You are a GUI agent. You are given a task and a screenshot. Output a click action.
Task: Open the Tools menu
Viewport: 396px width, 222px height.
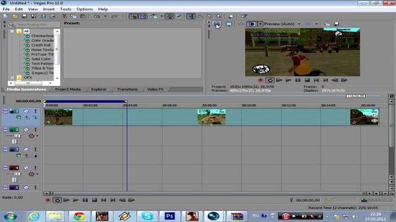coord(66,9)
